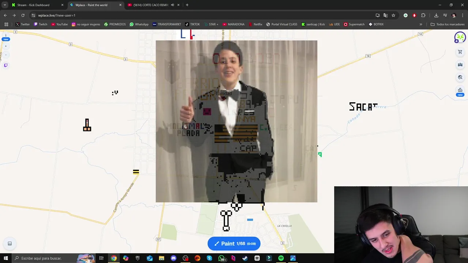The image size is (468, 263).
Task: Click the overlaid photo on the map
Action: click(237, 121)
